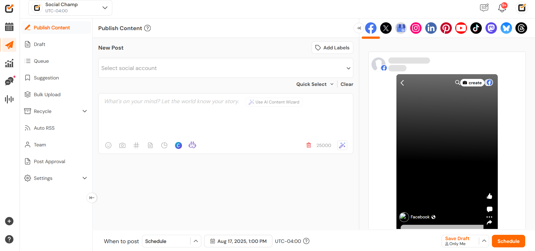535x251 pixels.
Task: Open the listening waveform icon
Action: [x=9, y=99]
